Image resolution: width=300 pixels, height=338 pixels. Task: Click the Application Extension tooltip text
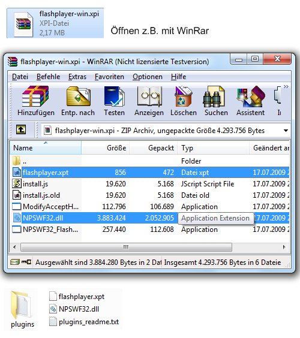tap(215, 218)
